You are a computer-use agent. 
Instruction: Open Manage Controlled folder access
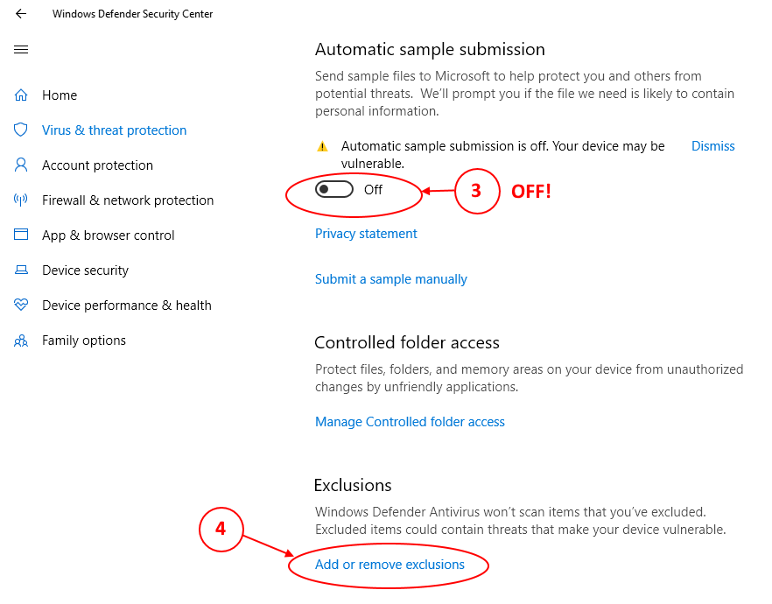click(x=410, y=422)
